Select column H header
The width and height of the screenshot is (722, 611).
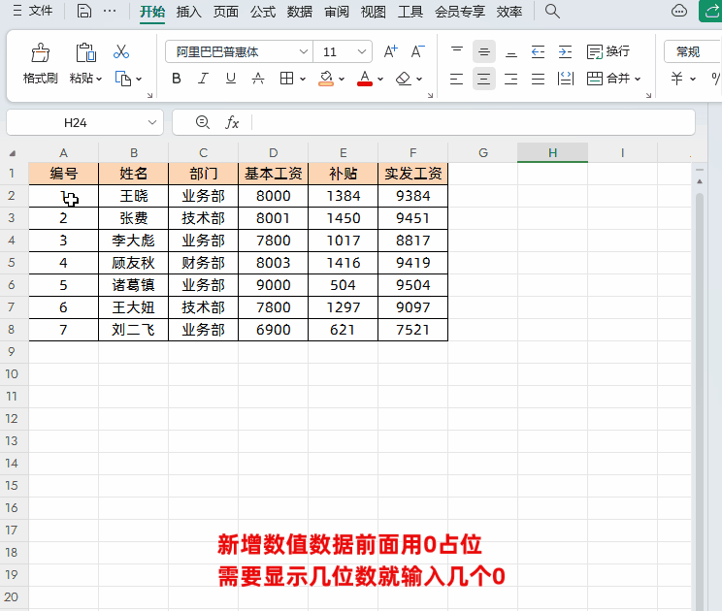552,153
